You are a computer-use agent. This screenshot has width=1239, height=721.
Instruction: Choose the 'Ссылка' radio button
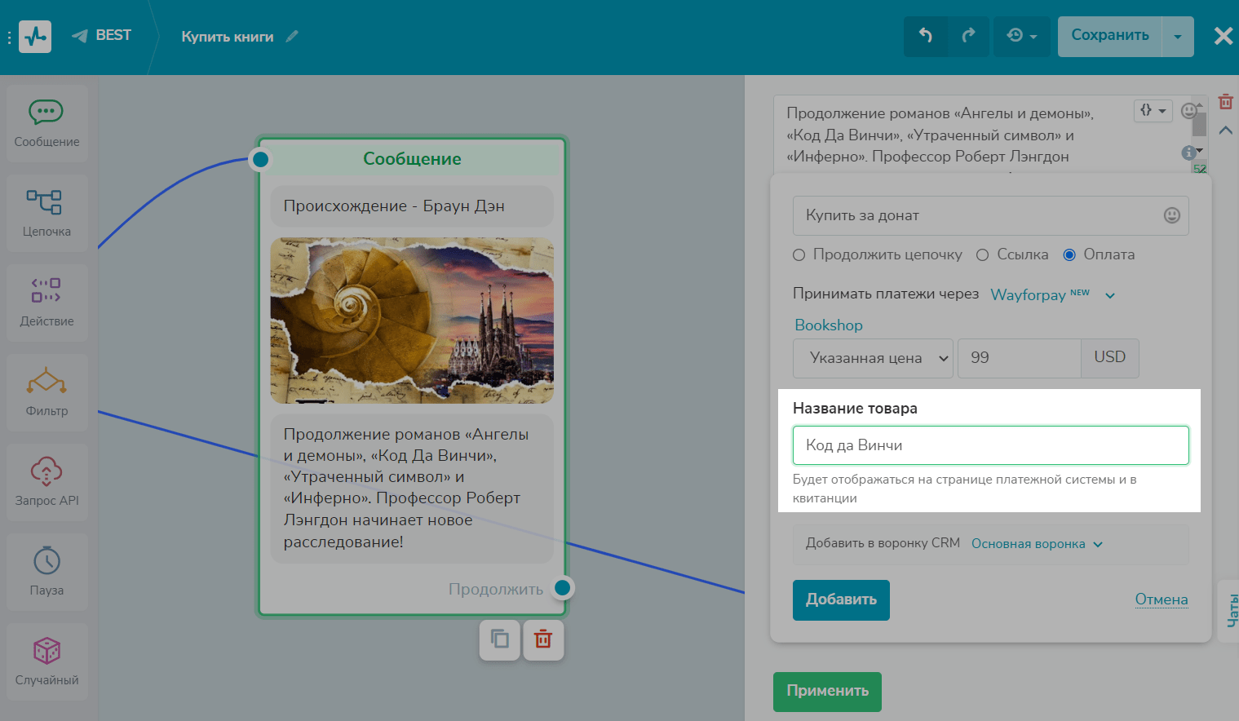coord(983,255)
